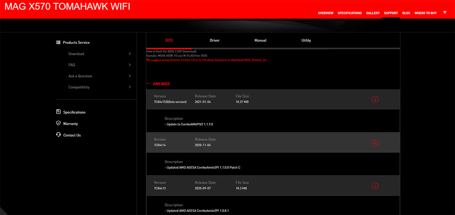Open the Specifications sidebar link

click(74, 112)
